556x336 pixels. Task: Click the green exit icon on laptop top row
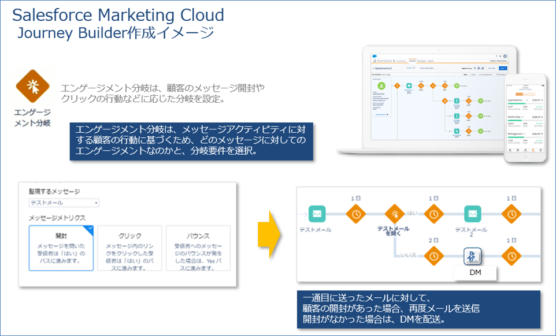tap(457, 85)
